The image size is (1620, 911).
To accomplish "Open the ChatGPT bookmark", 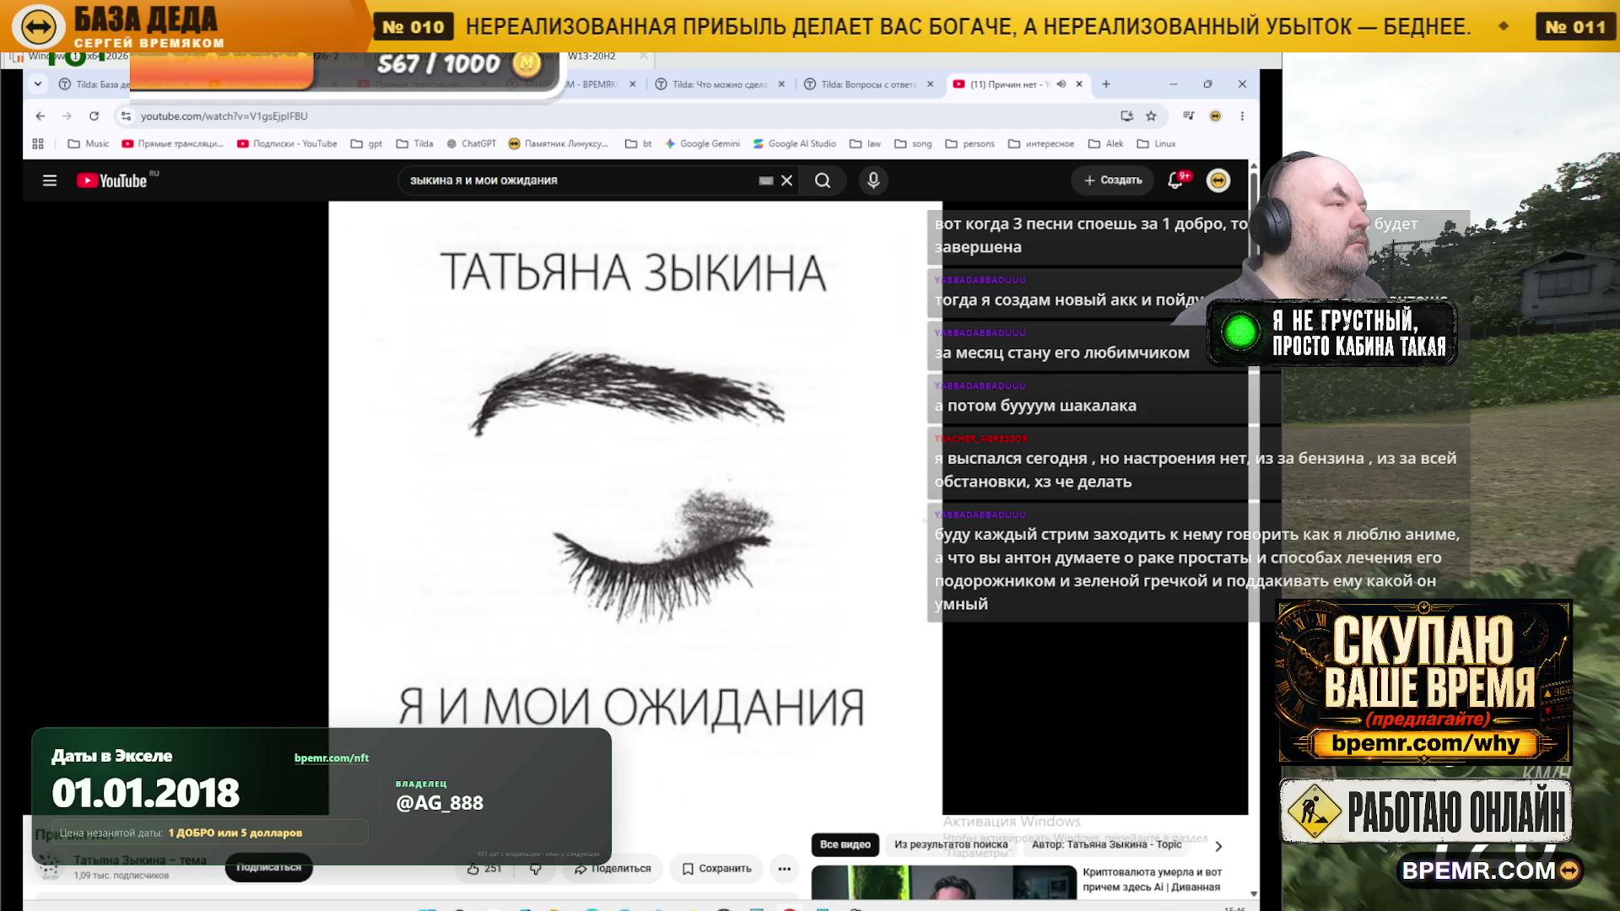I will click(472, 144).
